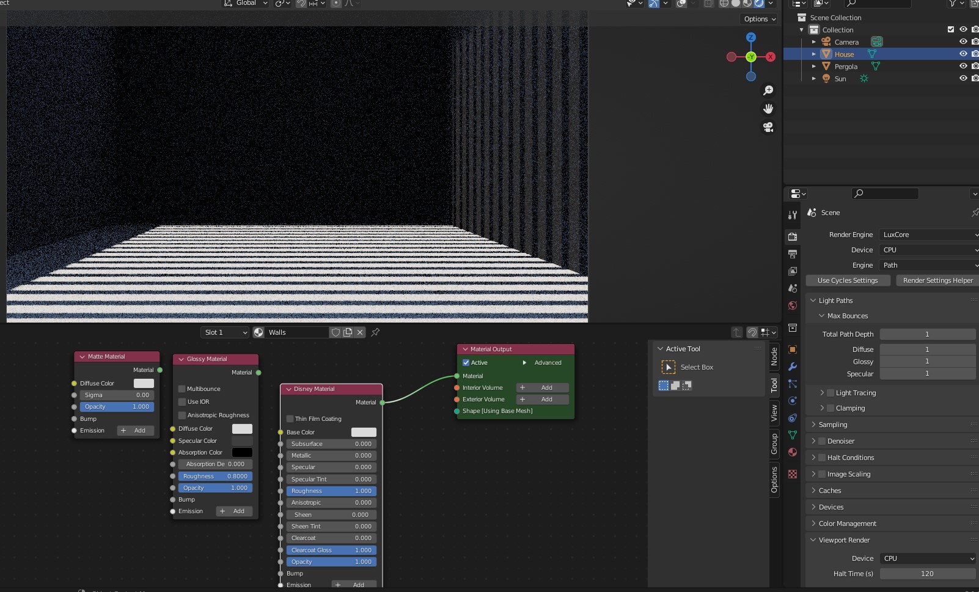
Task: Switch to the View sidebar tab
Action: coord(774,413)
